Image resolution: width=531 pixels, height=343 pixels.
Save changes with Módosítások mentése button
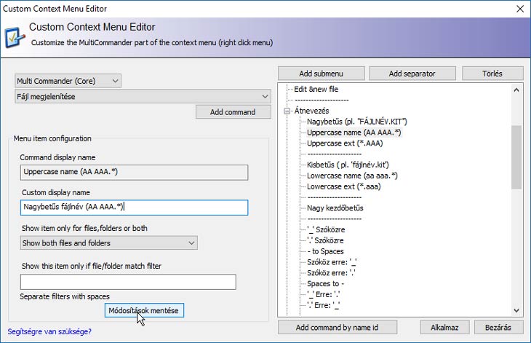145,310
